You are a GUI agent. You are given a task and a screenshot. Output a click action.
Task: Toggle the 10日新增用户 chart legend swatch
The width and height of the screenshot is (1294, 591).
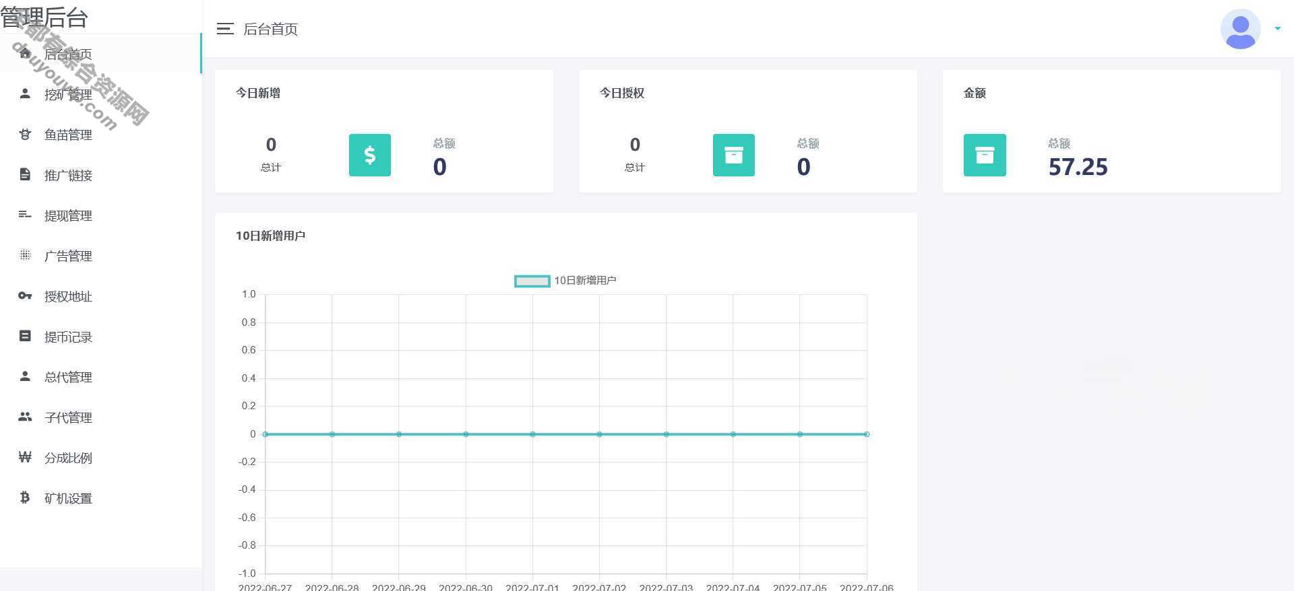[x=532, y=281]
